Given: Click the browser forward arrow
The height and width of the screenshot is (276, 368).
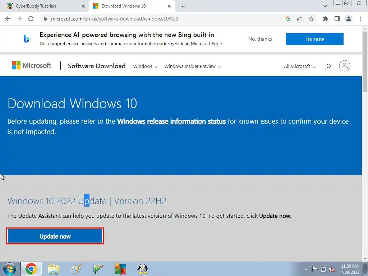Looking at the screenshot, I should [19, 19].
